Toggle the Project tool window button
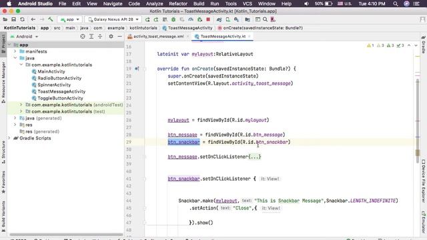Screen dimensions: 427x240 click(3, 43)
